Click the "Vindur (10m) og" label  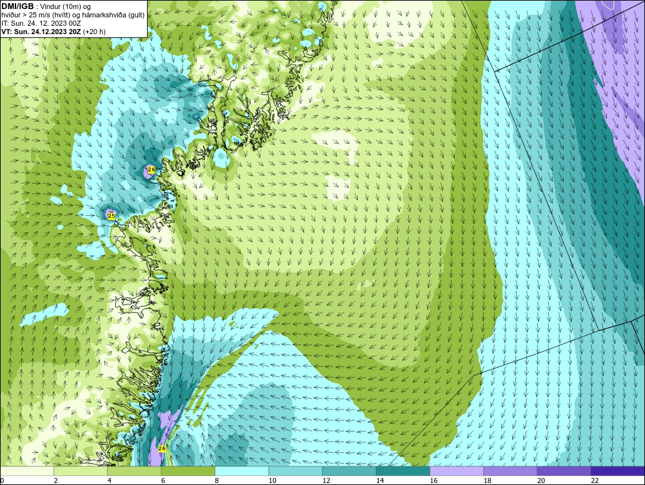[66, 7]
